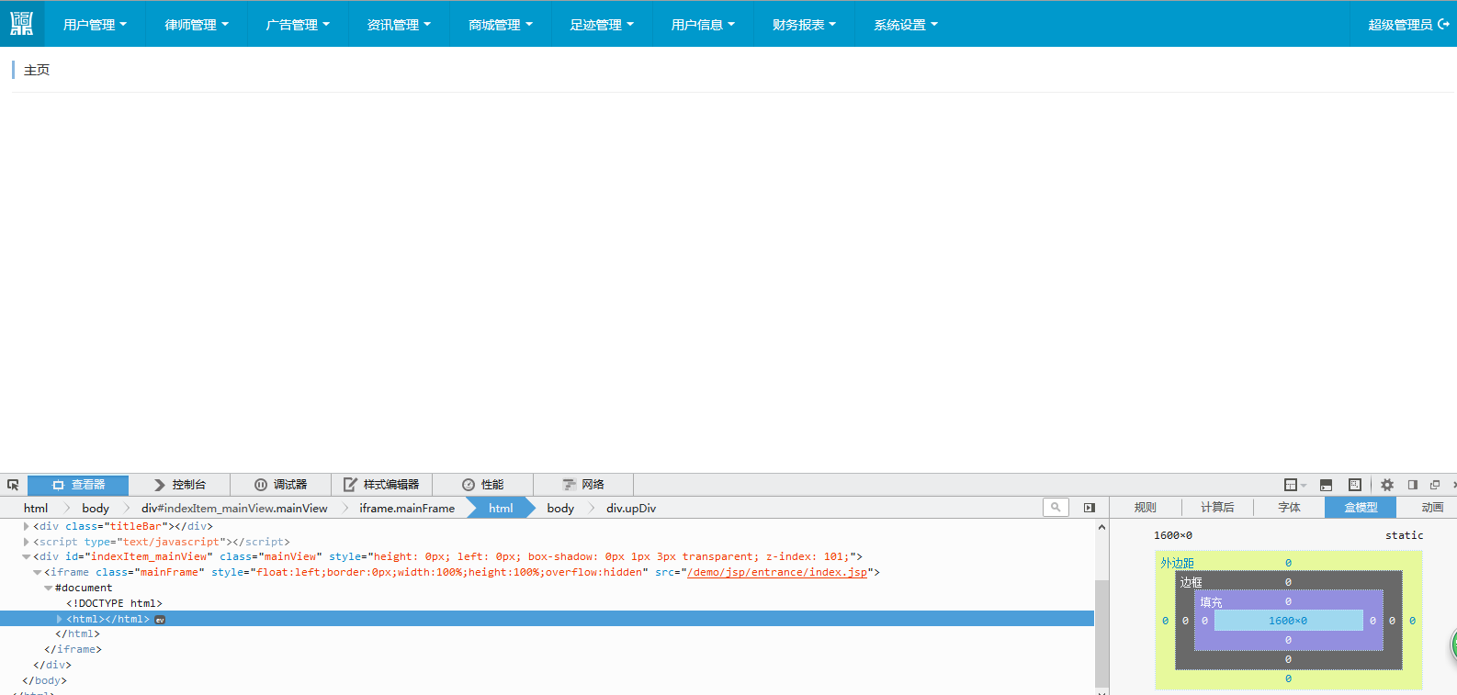This screenshot has width=1457, height=695.
Task: Select the 字体 fonts sidebar tab
Action: [1289, 508]
